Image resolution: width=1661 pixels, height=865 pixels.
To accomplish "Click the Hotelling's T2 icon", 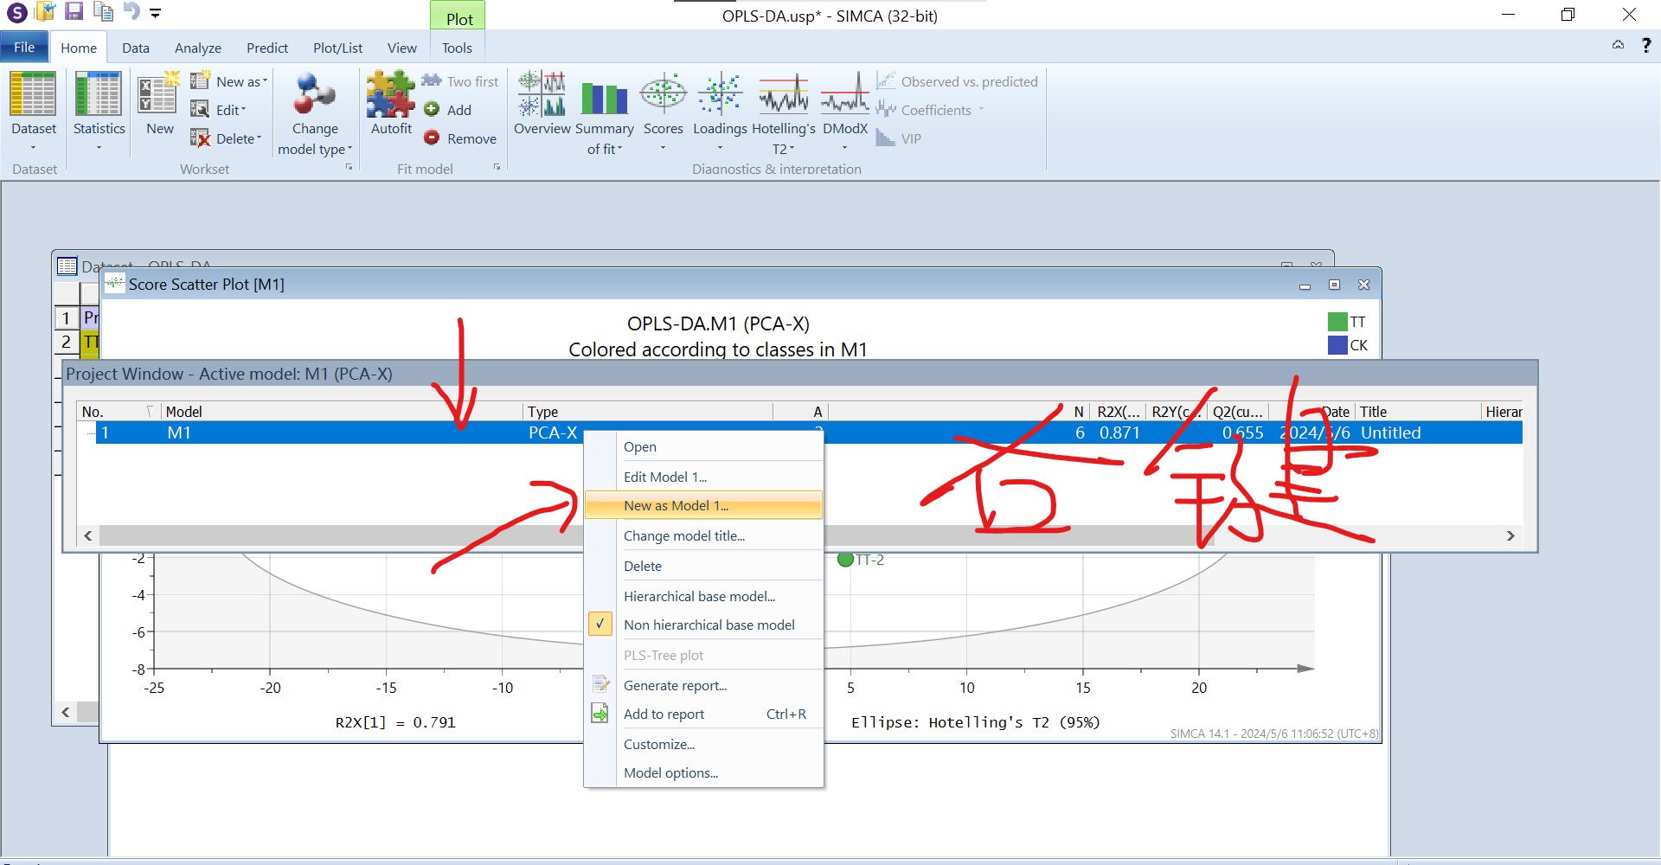I will [x=783, y=95].
